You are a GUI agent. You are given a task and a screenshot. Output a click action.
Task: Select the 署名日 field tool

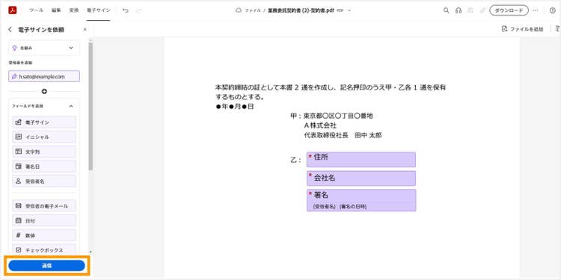[44, 167]
